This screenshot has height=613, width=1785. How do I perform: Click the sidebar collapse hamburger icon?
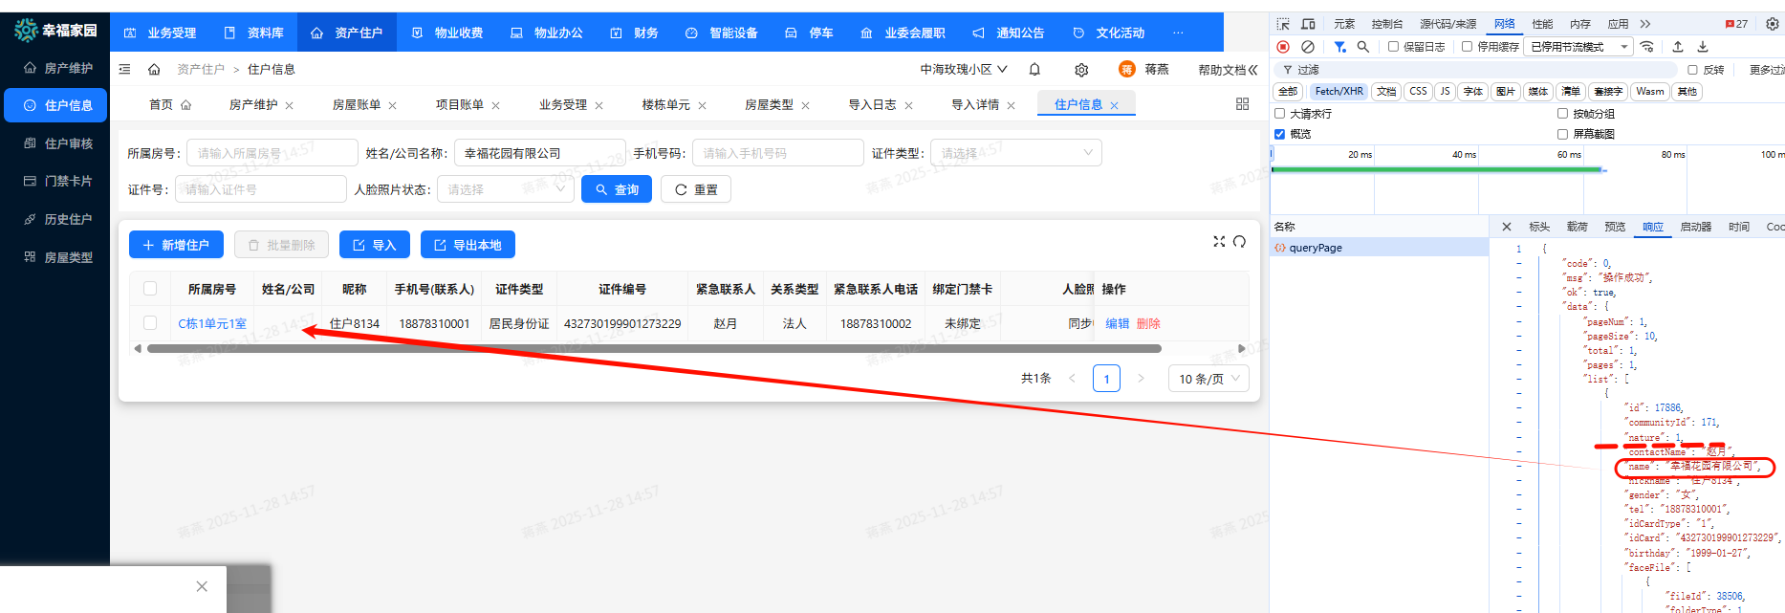click(124, 70)
